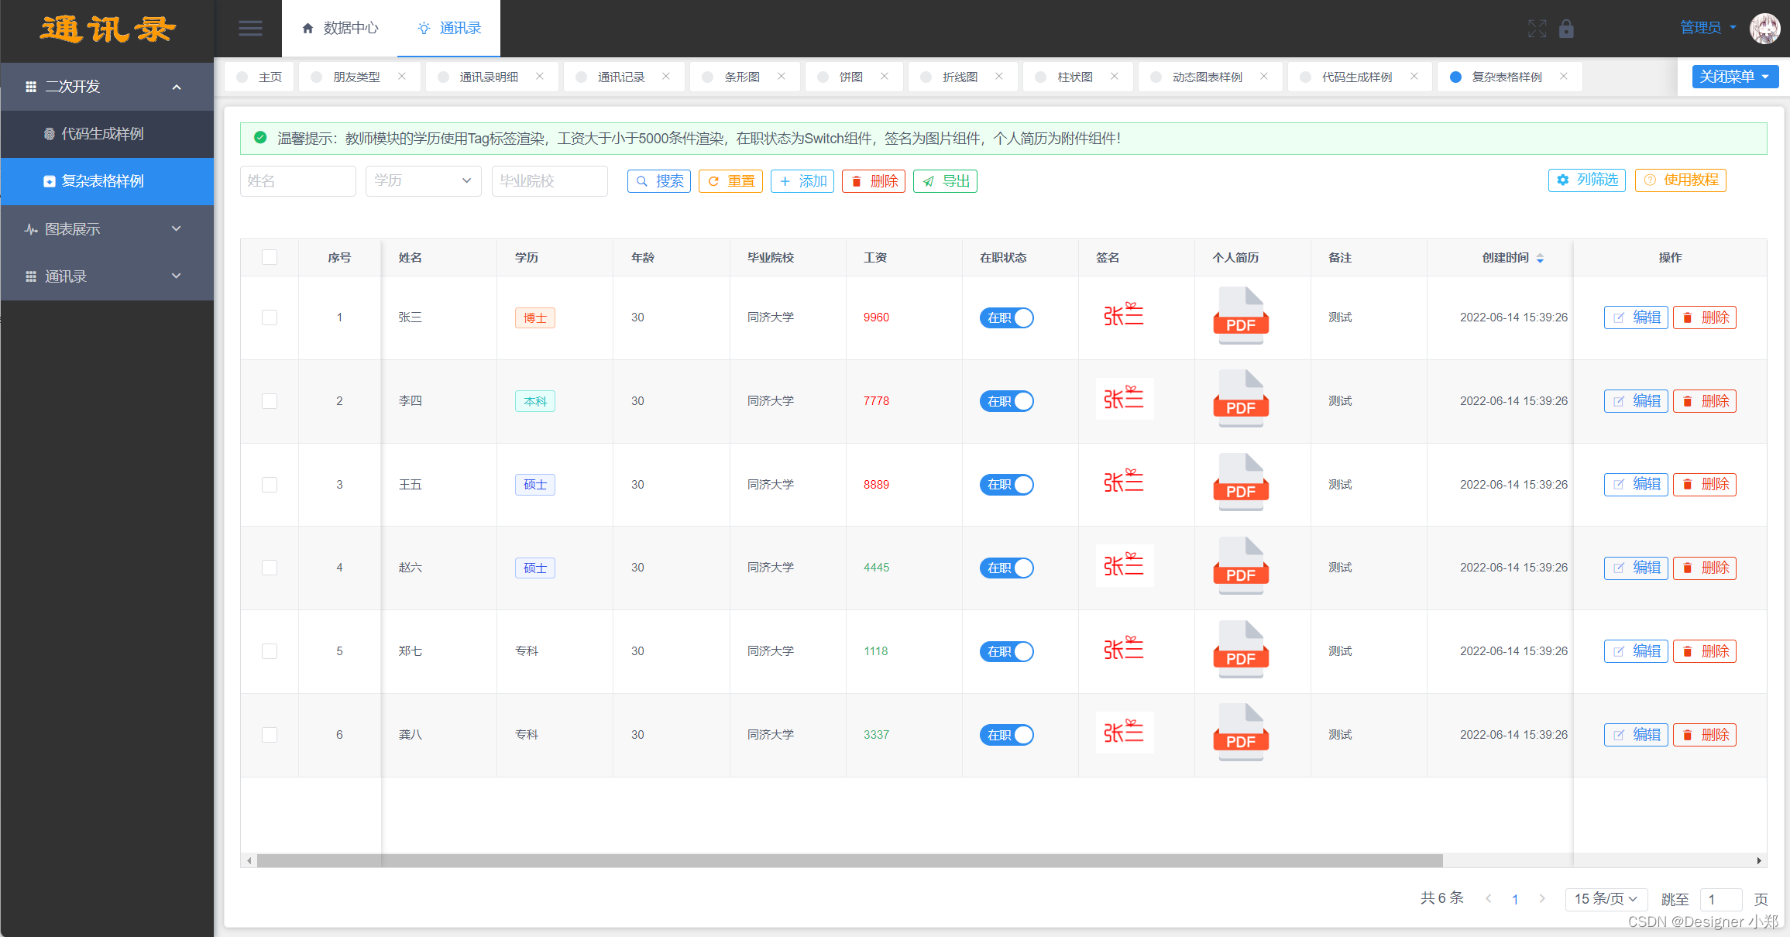
Task: Click the 重置 reset icon button
Action: pyautogui.click(x=729, y=180)
